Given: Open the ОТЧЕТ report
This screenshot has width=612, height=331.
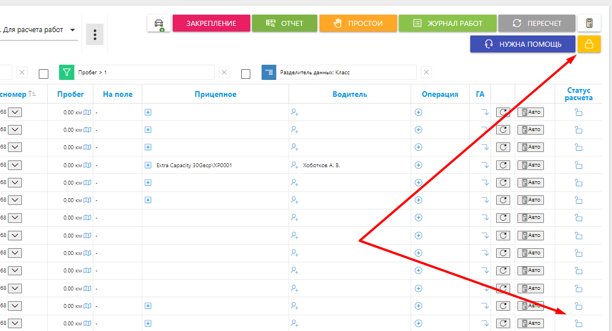Looking at the screenshot, I should [285, 24].
